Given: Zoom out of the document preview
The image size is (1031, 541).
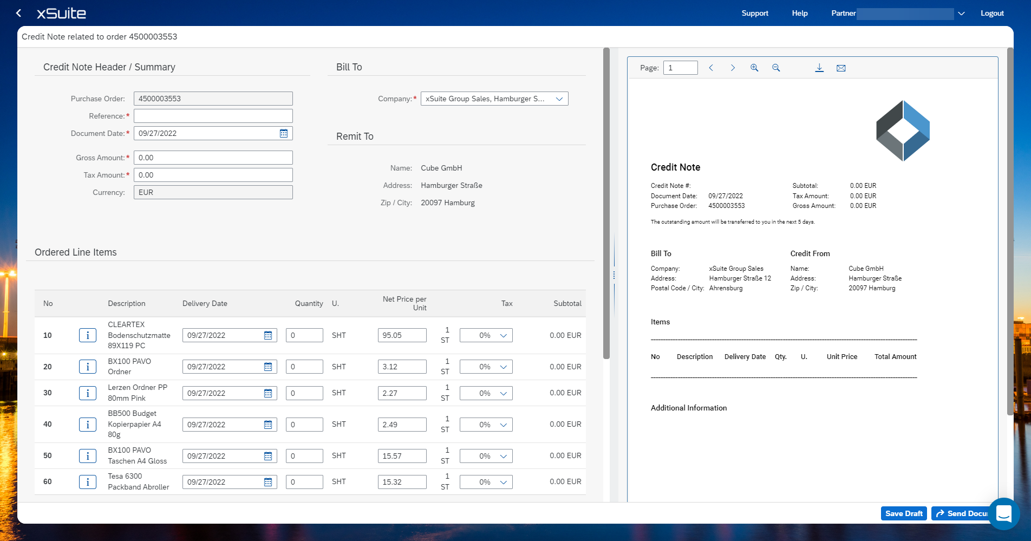Looking at the screenshot, I should [776, 68].
